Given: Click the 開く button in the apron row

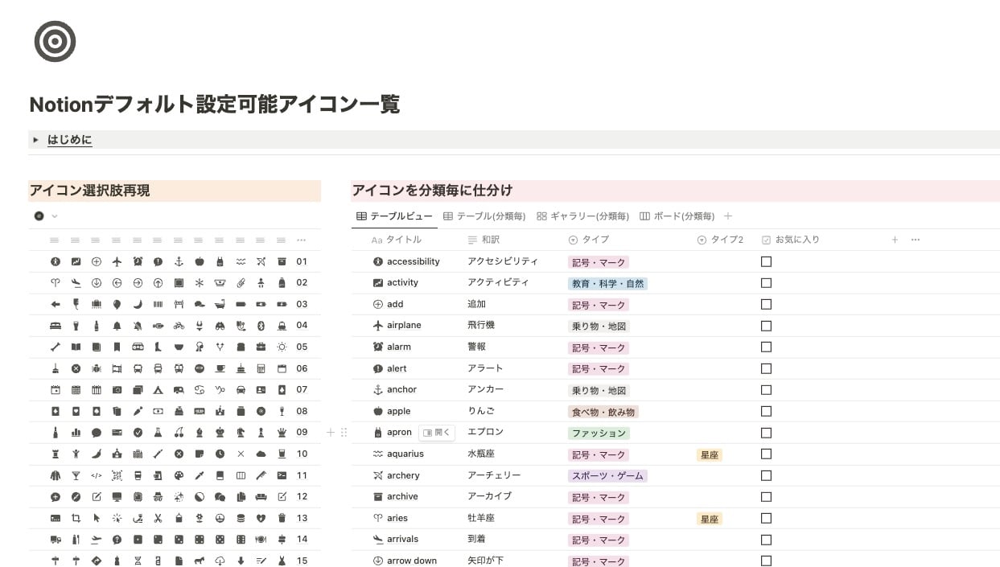Looking at the screenshot, I should point(437,433).
